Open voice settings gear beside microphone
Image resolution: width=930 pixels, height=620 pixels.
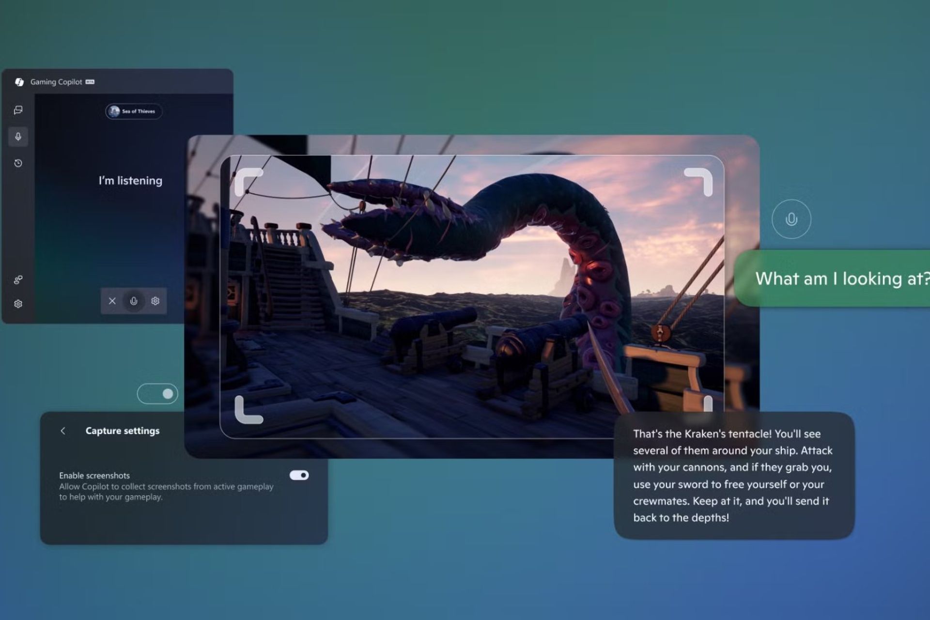click(x=155, y=301)
